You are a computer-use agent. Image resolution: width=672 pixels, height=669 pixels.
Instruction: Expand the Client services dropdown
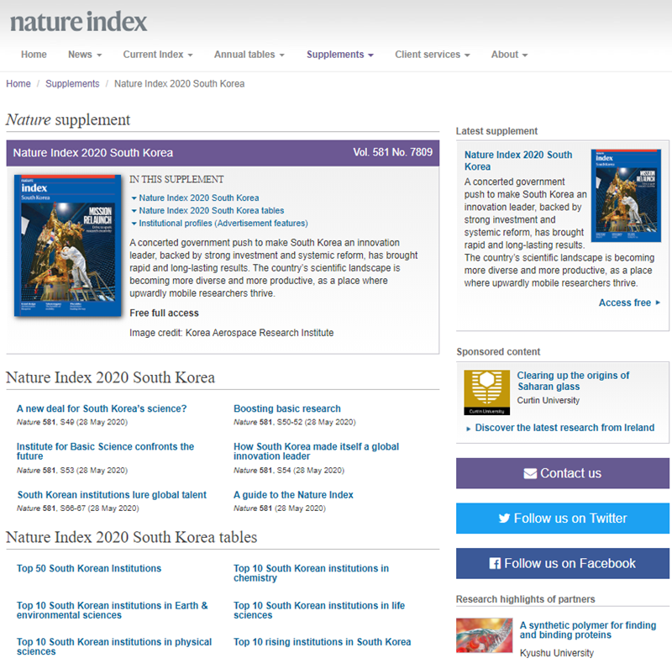[x=433, y=55]
